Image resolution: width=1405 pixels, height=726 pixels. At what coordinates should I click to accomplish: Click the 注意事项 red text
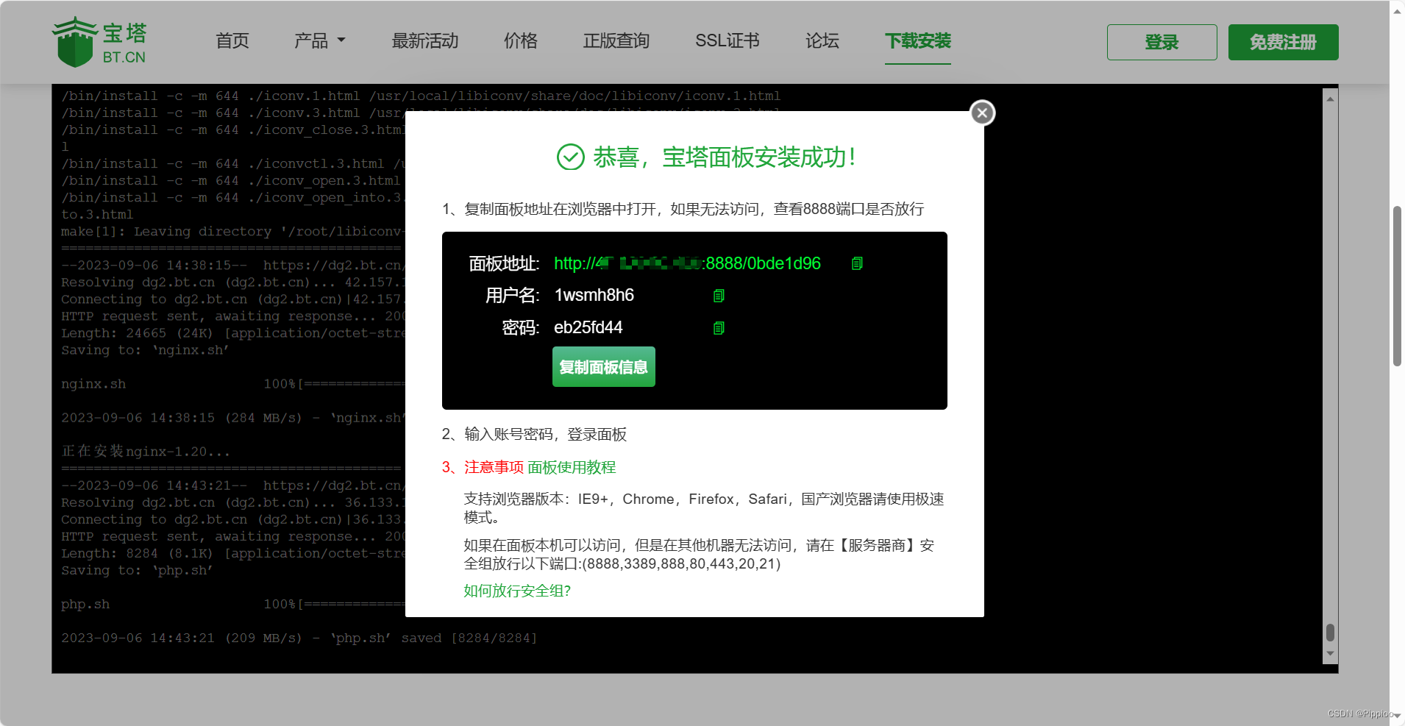494,467
